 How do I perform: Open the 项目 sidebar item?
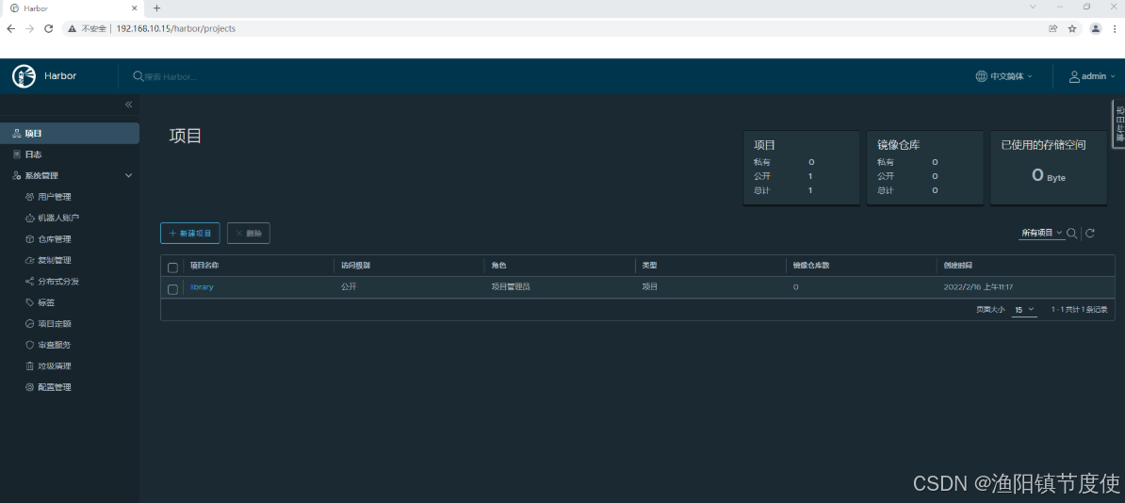(70, 134)
